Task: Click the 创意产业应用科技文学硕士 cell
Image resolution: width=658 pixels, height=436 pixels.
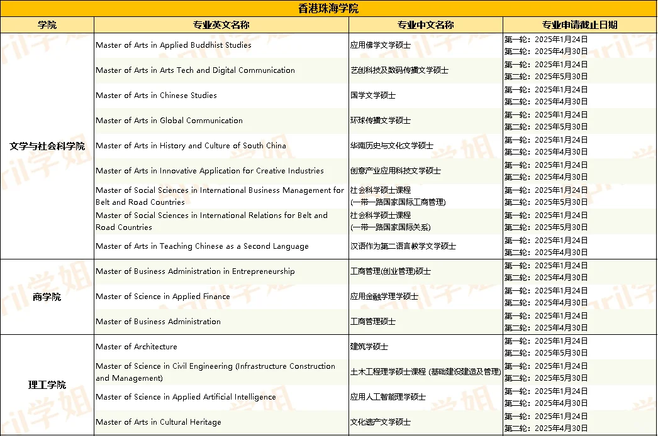Action: (x=425, y=171)
